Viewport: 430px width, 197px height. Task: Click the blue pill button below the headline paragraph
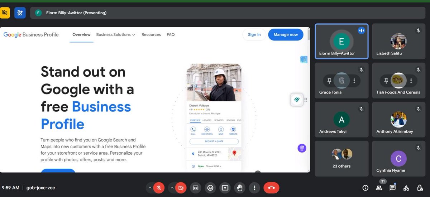pos(58,171)
